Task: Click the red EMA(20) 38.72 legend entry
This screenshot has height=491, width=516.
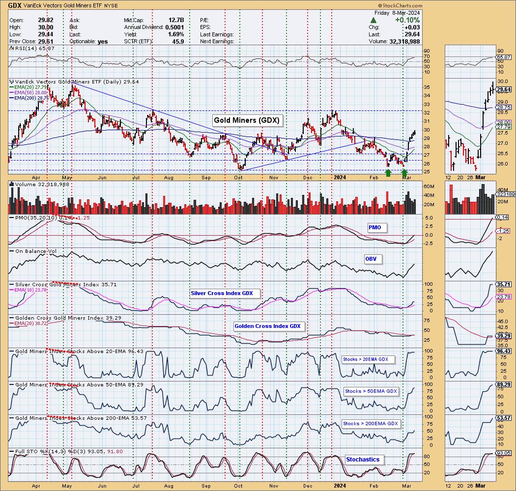Action: click(28, 324)
